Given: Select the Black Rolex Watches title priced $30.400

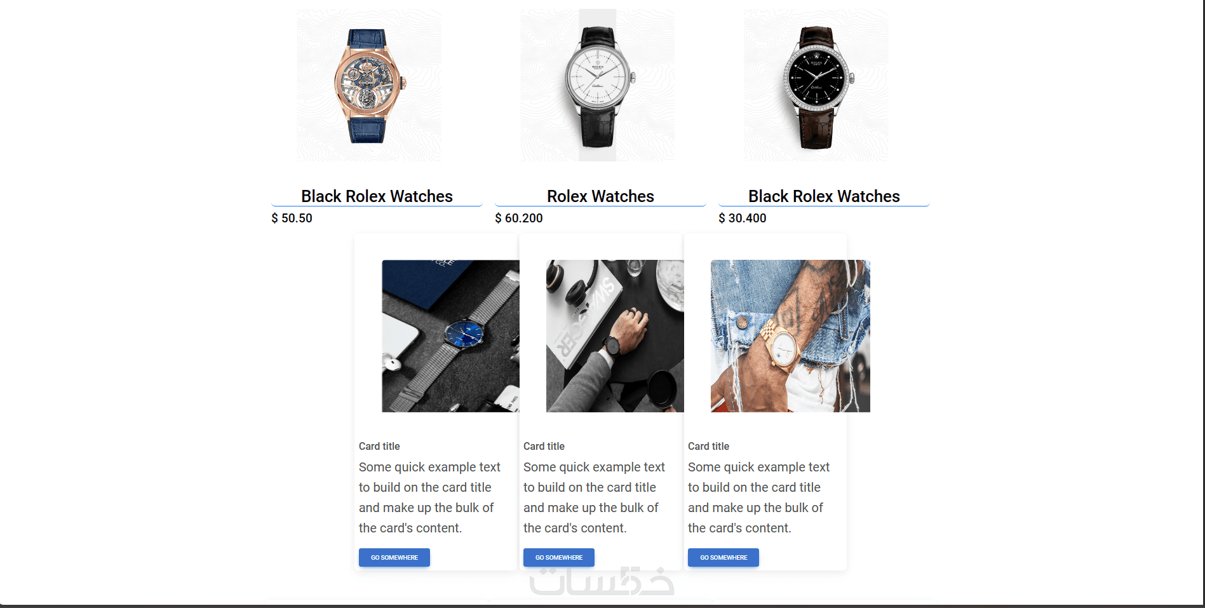Looking at the screenshot, I should tap(824, 196).
